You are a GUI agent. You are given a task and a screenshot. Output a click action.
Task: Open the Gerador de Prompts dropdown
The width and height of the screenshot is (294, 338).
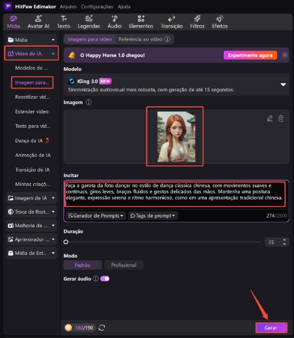tap(95, 216)
